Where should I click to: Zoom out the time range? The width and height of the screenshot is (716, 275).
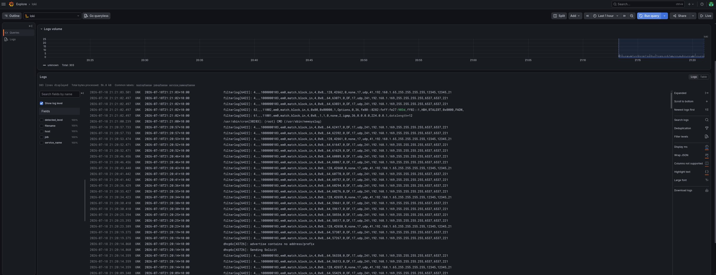click(x=632, y=16)
